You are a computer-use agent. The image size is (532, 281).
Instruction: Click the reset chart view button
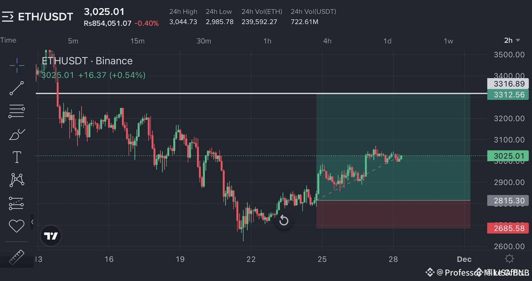pos(284,221)
